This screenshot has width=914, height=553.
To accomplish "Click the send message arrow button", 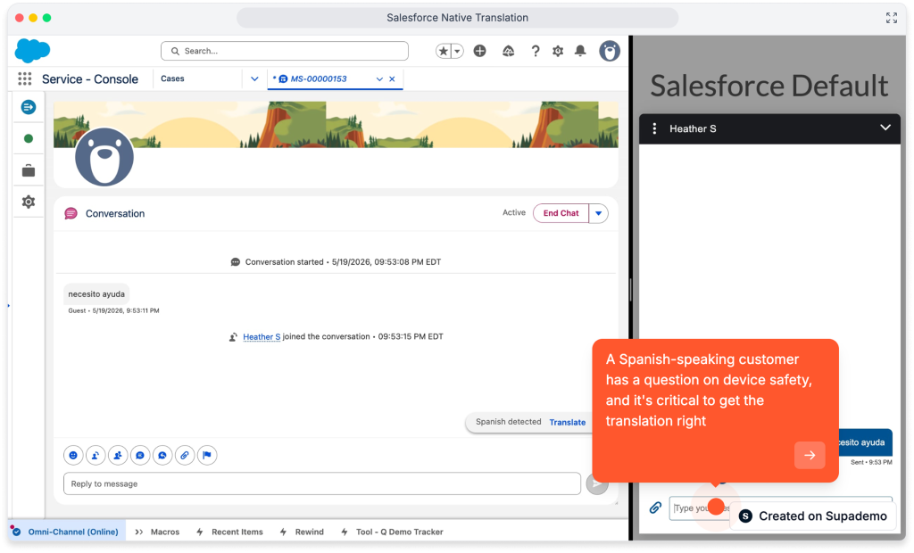I will [597, 483].
